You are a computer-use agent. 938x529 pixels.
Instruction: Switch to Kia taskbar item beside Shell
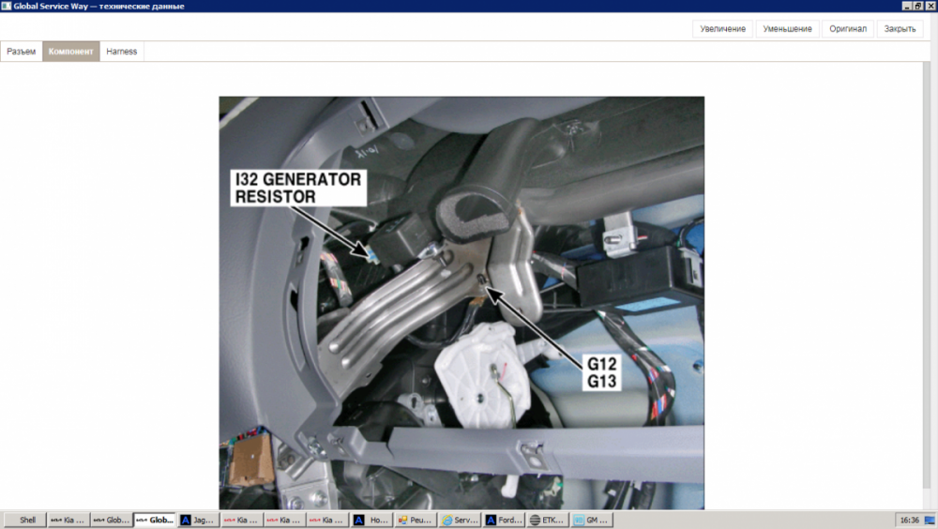click(68, 520)
